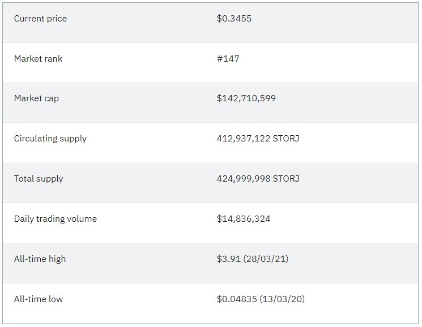Viewport: 422px width, 327px height.
Task: Select the $3.91 (28/03/21) value
Action: (253, 259)
